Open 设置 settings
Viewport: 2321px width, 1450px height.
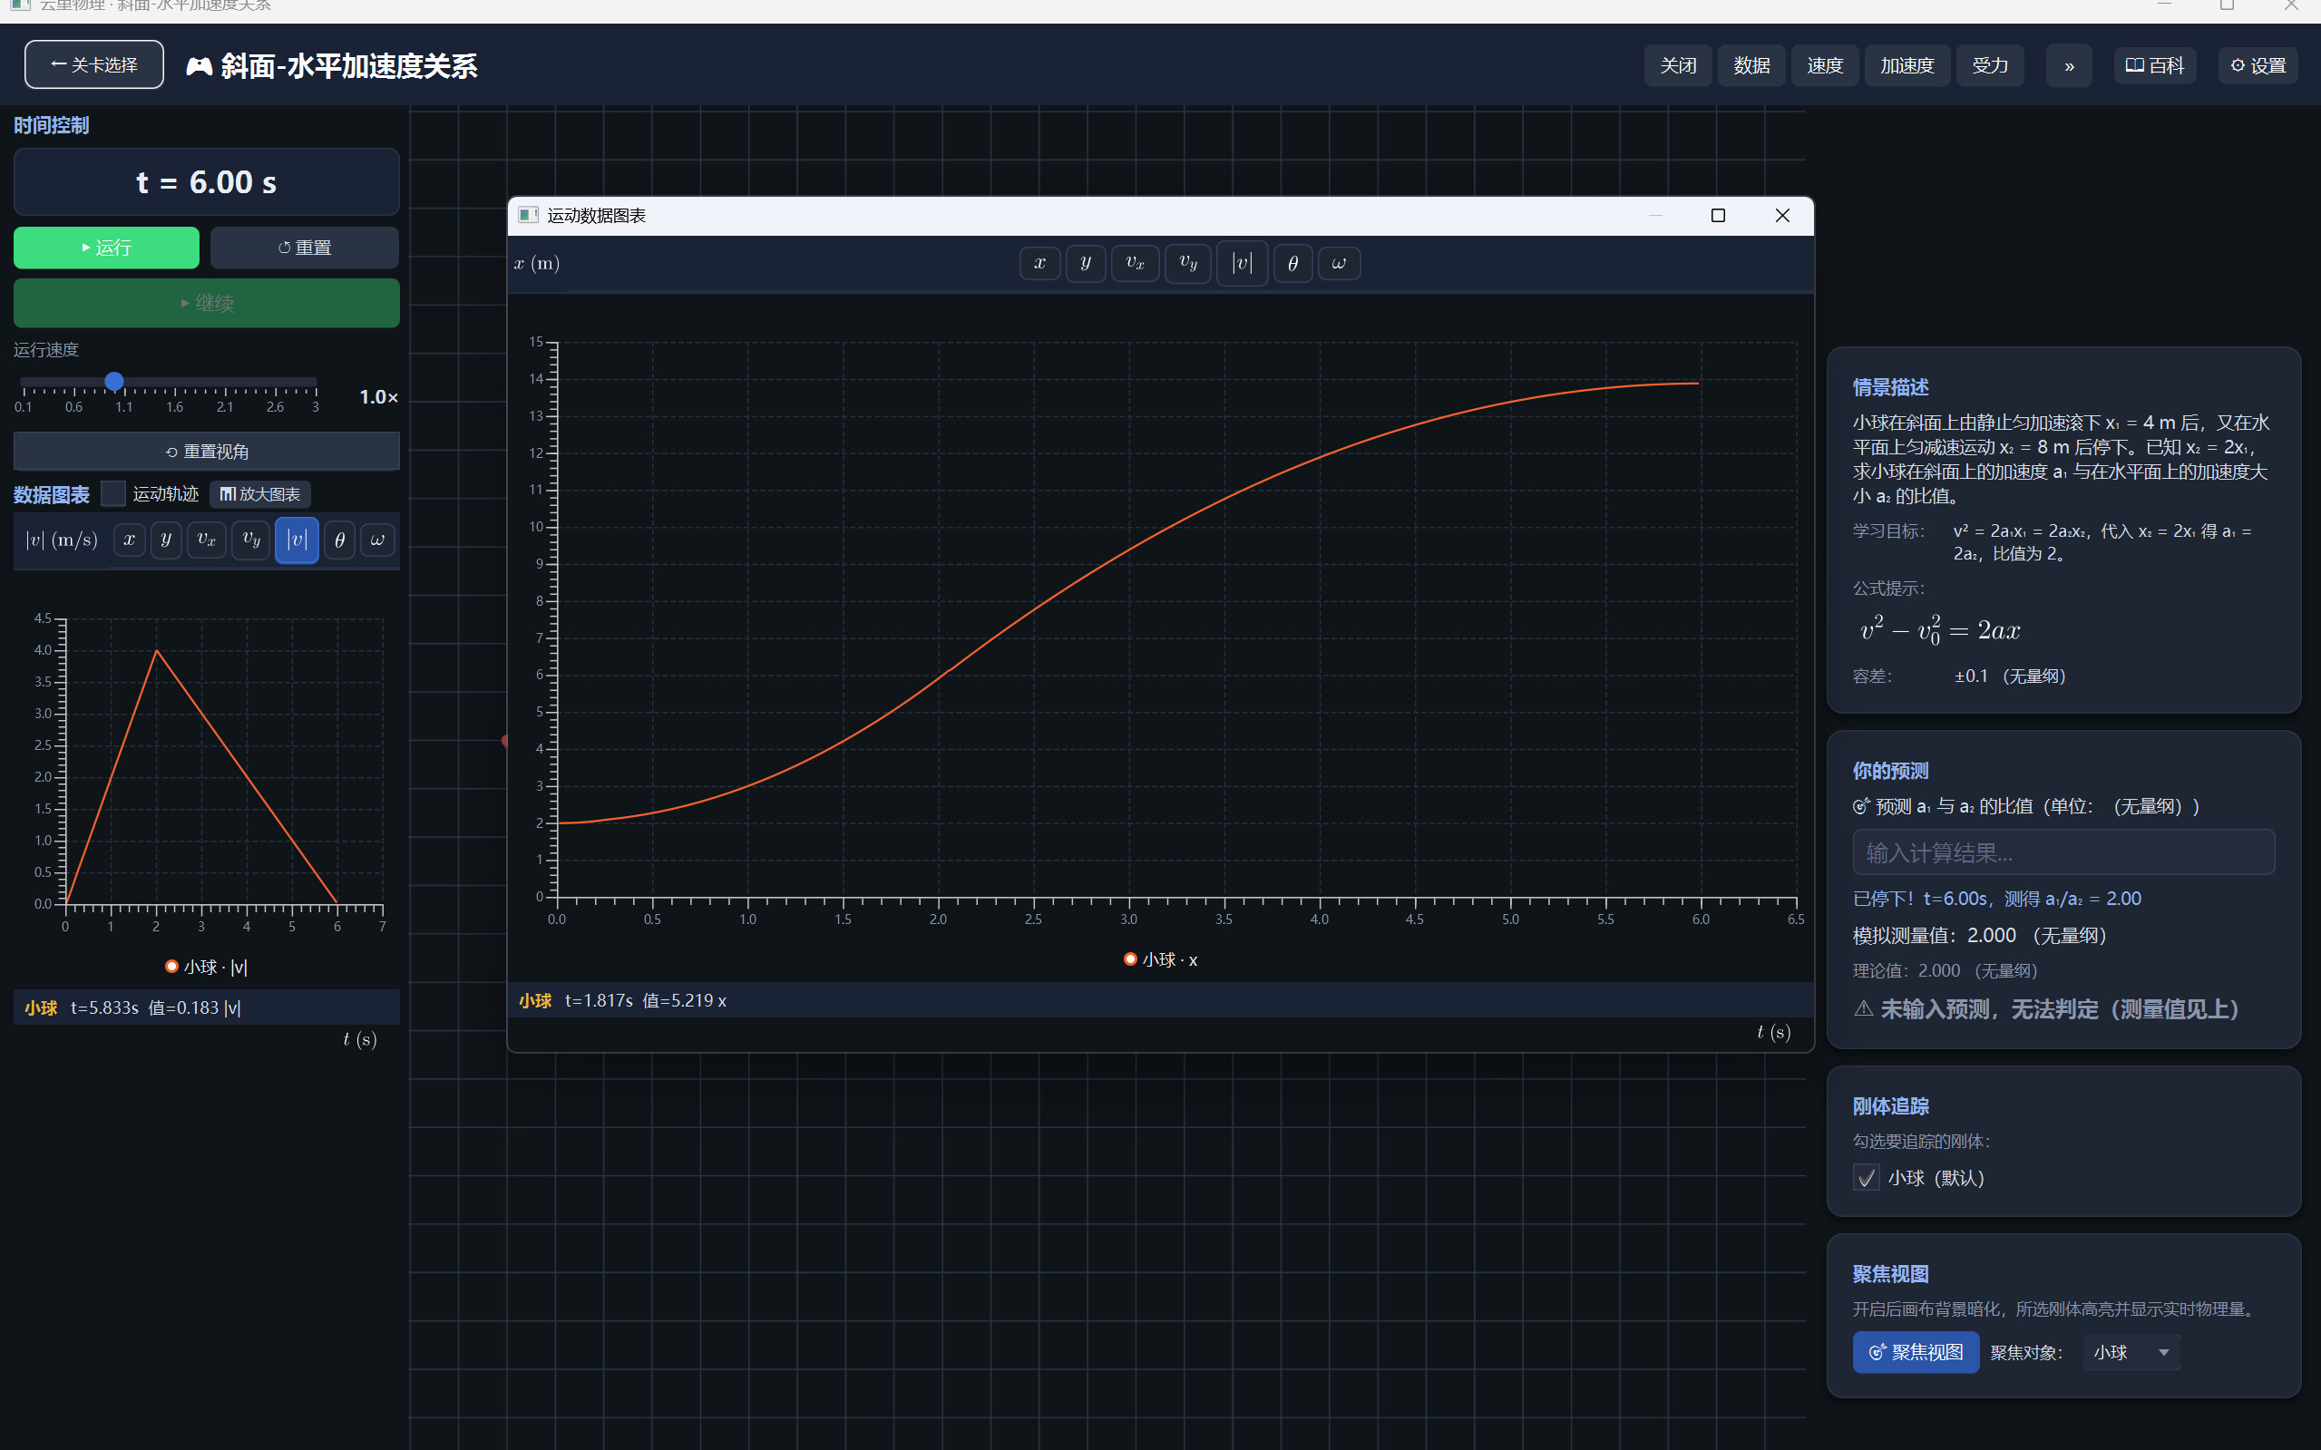coord(2258,66)
